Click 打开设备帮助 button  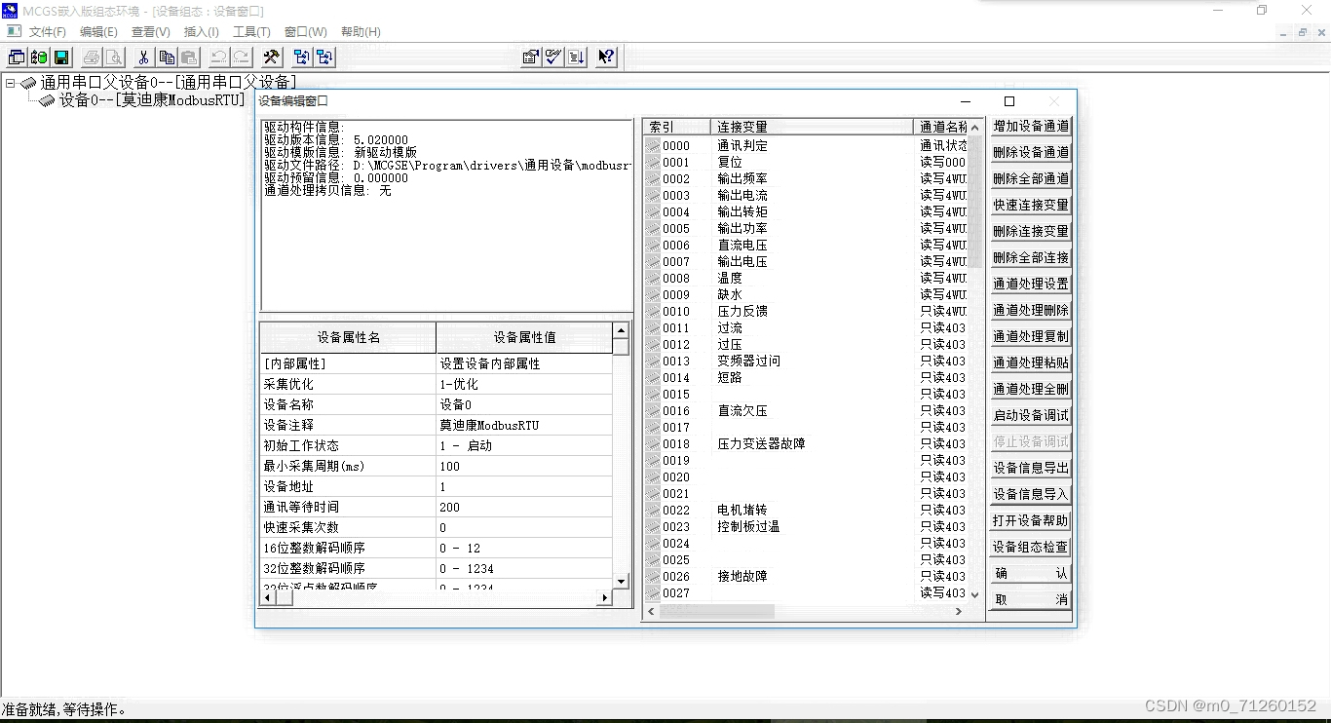(x=1030, y=521)
